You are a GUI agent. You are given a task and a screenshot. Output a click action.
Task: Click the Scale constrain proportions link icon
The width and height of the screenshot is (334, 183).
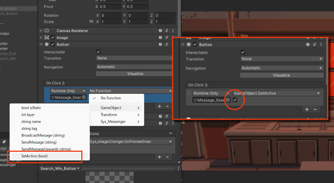click(x=91, y=22)
